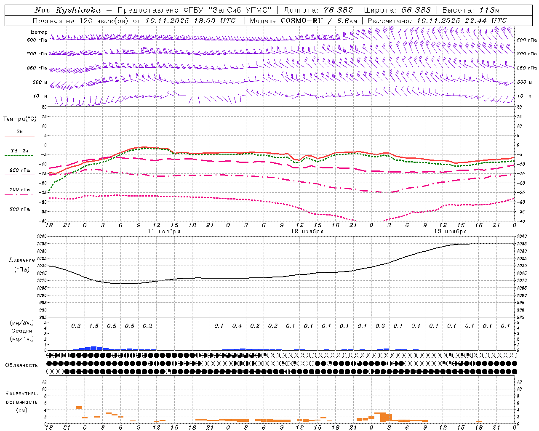
Task: Click the '700 гПа' temperature legend label
Action: tap(20, 189)
